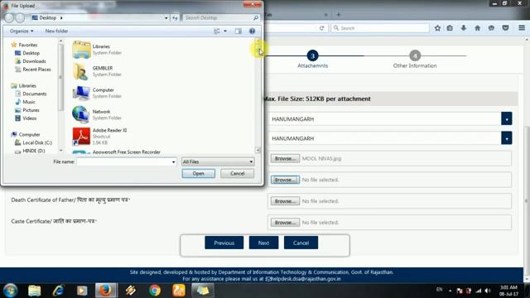The image size is (530, 298).
Task: Go to step 3 Attachments
Action: [312, 55]
